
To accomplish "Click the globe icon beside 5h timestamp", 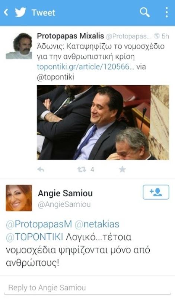I will pos(157,36).
